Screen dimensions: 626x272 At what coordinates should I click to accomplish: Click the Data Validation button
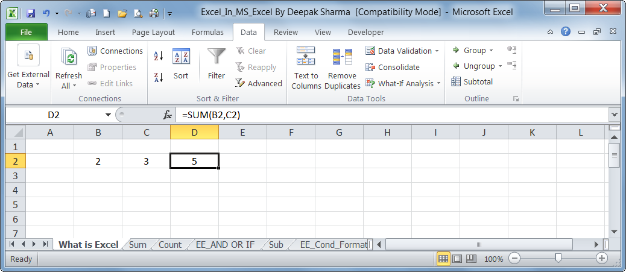399,51
